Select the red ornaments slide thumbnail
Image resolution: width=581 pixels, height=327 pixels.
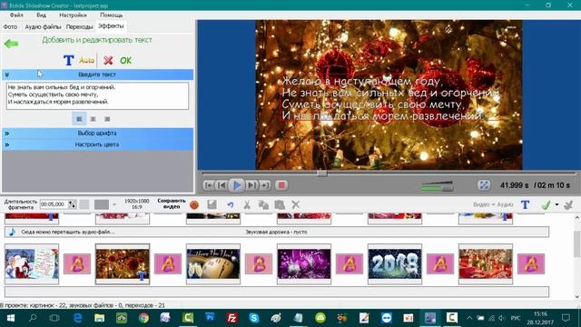123,264
